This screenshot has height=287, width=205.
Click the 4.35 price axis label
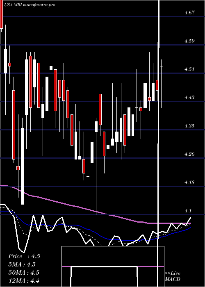click(x=189, y=126)
